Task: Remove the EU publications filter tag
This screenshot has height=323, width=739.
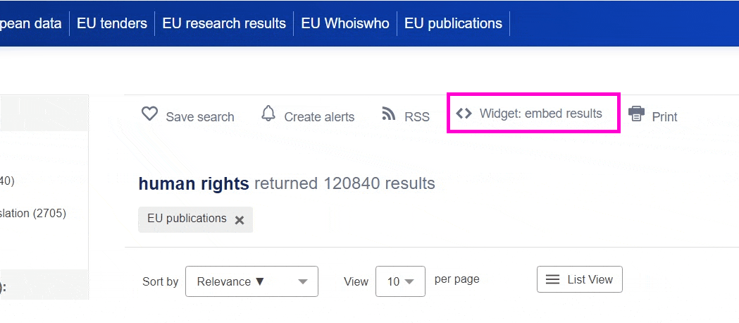Action: [x=240, y=220]
